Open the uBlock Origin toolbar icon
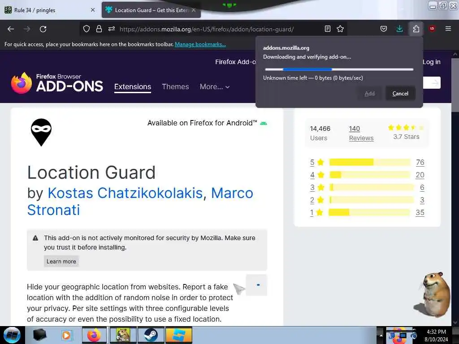459x344 pixels. point(432,29)
